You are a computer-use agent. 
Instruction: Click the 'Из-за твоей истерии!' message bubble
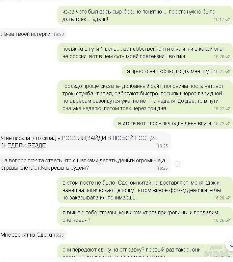(x=33, y=34)
